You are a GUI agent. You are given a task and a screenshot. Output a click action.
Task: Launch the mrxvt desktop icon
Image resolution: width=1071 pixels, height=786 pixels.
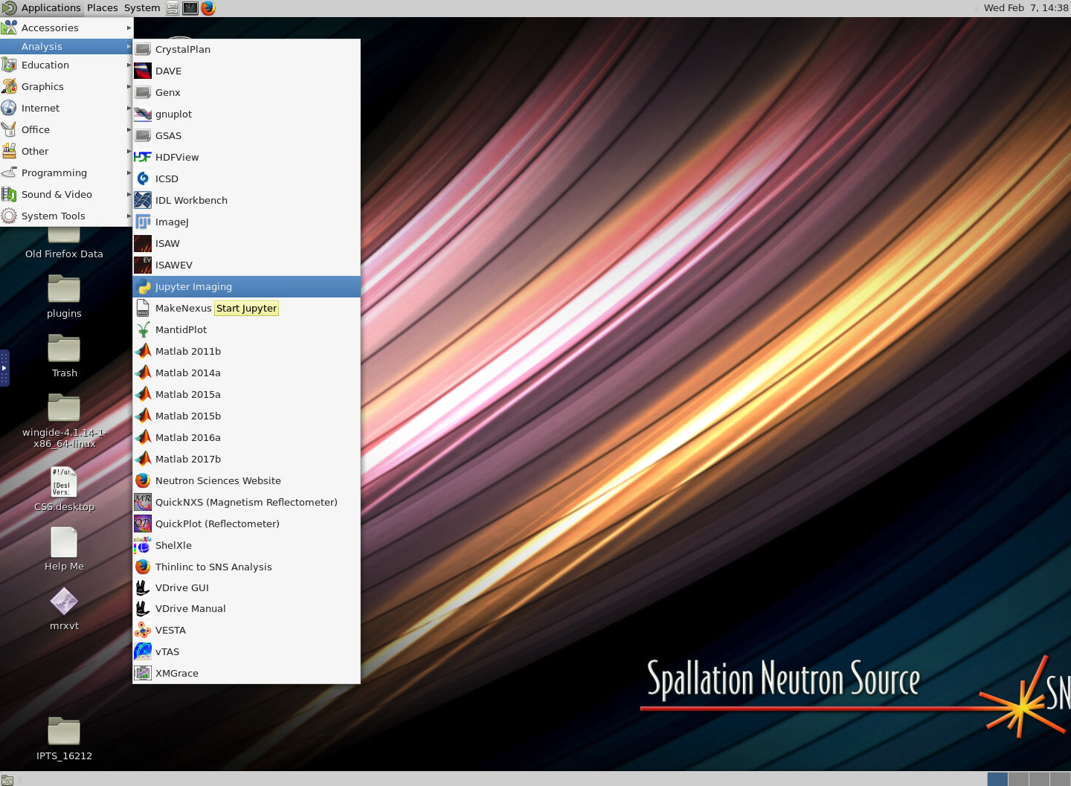(x=64, y=609)
